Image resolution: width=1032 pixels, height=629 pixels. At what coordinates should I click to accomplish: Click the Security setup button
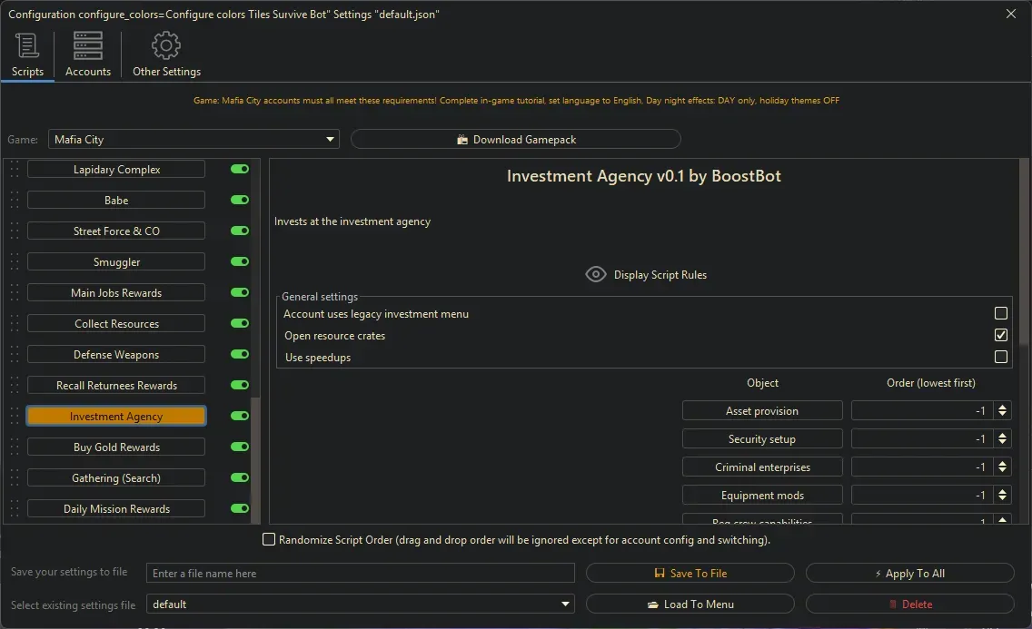(762, 438)
